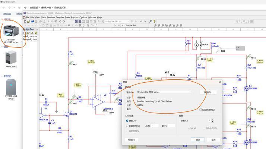Viewport: 266px width, 149px height.
Task: Click the Multisim app icon left of File
Action: click(x=24, y=17)
